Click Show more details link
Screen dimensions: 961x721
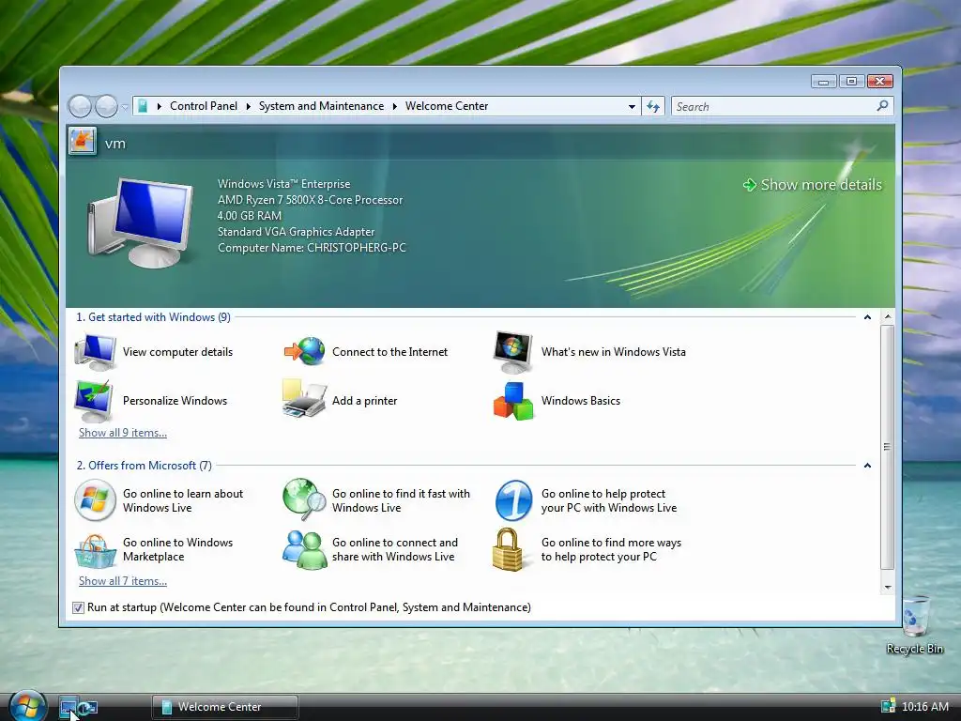tap(813, 185)
